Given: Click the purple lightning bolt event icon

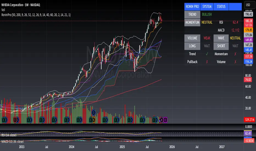Looking at the screenshot, I should point(162,120).
